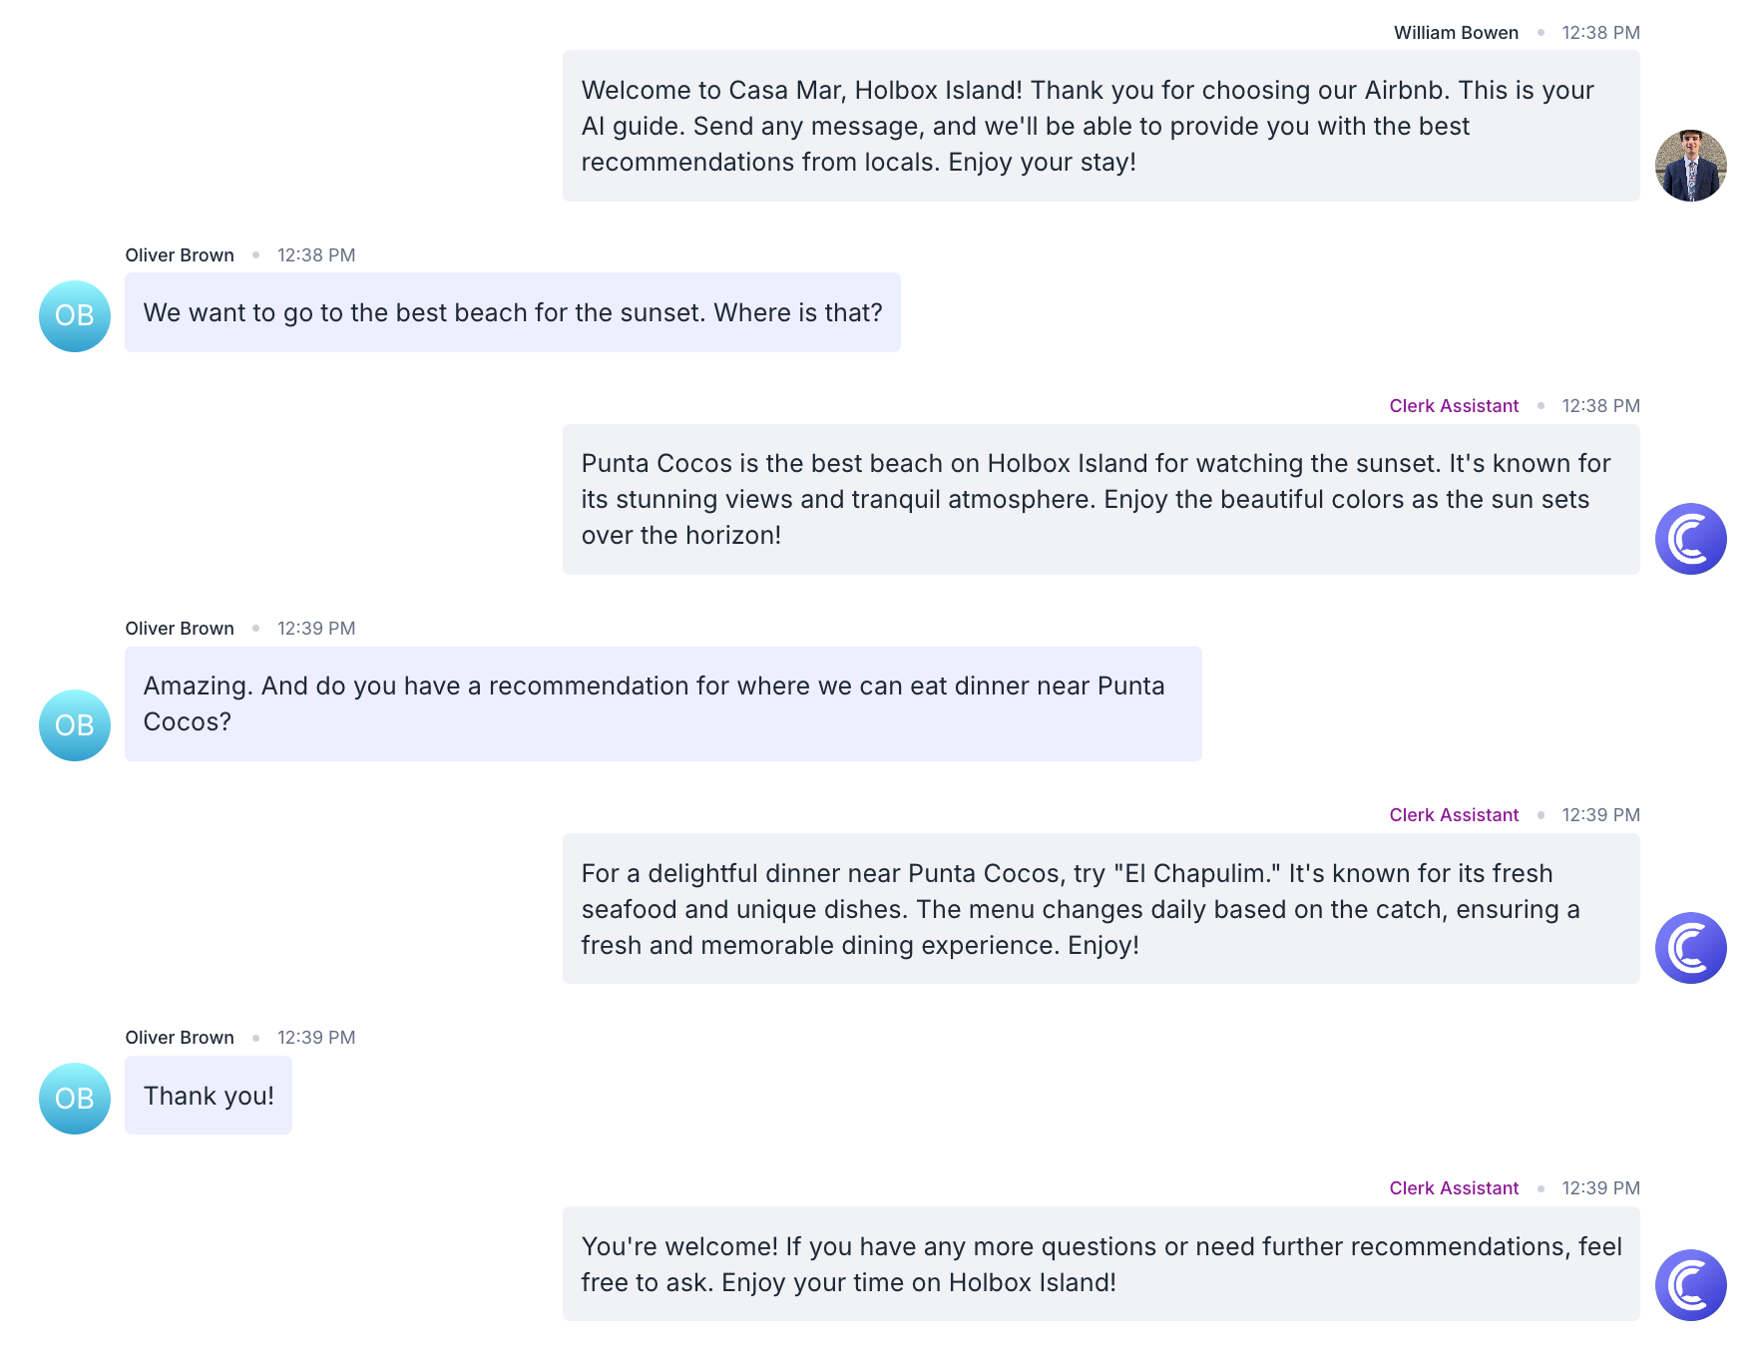This screenshot has width=1762, height=1371.
Task: Click the OB avatar beside the dinner question
Action: tap(75, 725)
